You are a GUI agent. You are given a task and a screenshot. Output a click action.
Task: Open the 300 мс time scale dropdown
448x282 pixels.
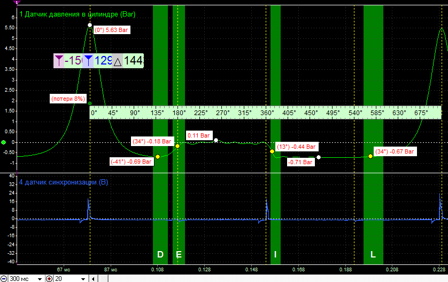[40, 279]
